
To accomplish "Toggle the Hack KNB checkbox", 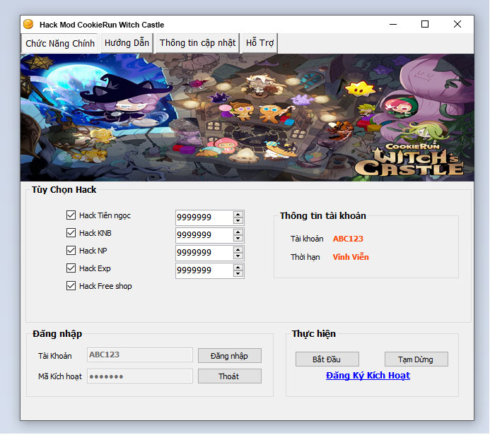I will [x=71, y=233].
